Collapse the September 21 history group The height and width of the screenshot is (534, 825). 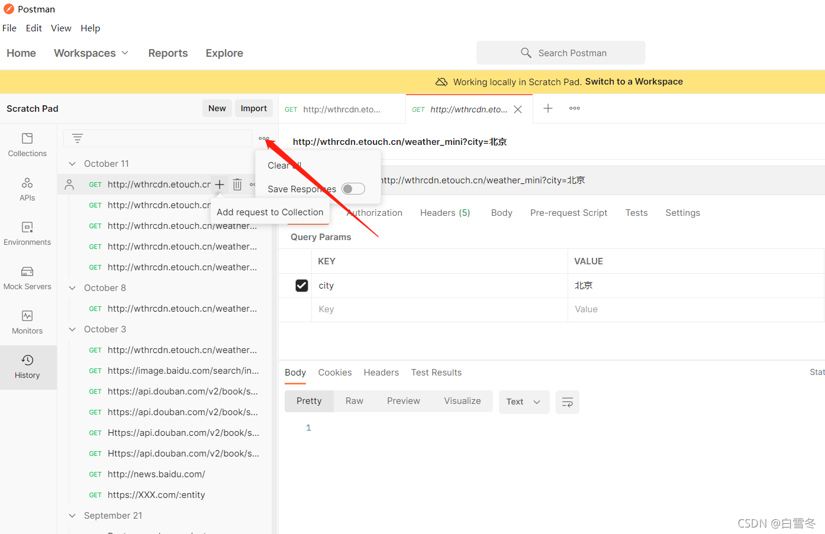[x=72, y=516]
